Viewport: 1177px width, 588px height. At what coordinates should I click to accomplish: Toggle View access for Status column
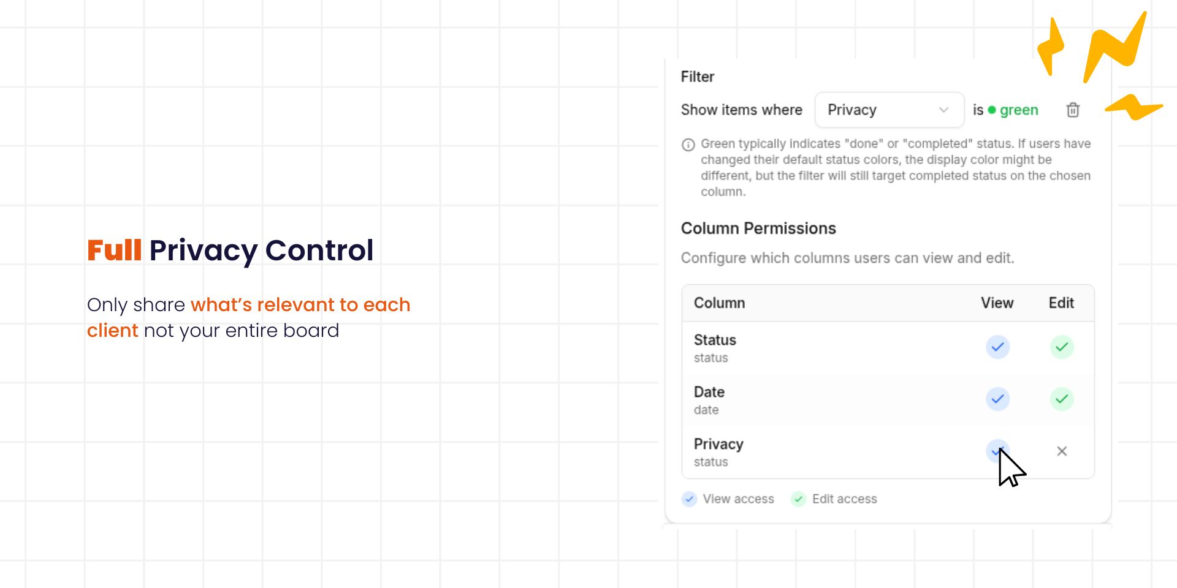pos(997,347)
